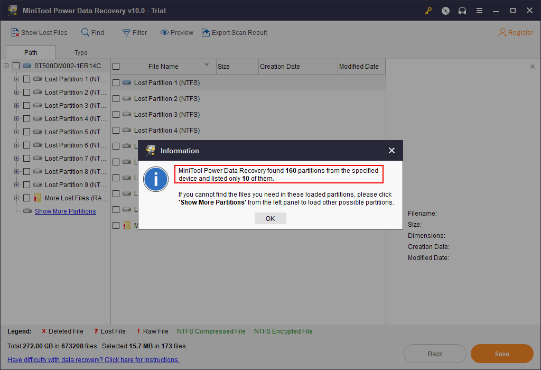Open the hamburger menu in title bar
Image resolution: width=541 pixels, height=370 pixels.
479,11
